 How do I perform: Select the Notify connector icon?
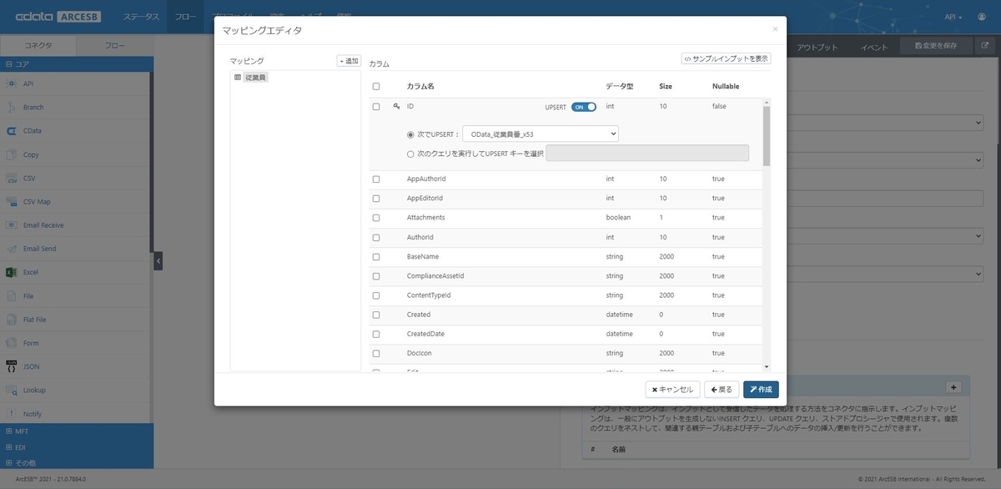12,414
